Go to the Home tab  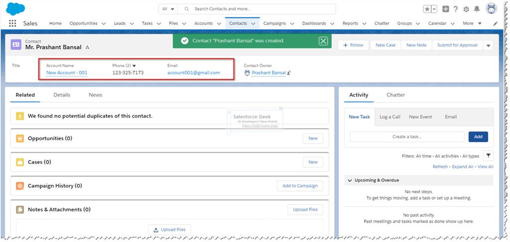(x=55, y=23)
